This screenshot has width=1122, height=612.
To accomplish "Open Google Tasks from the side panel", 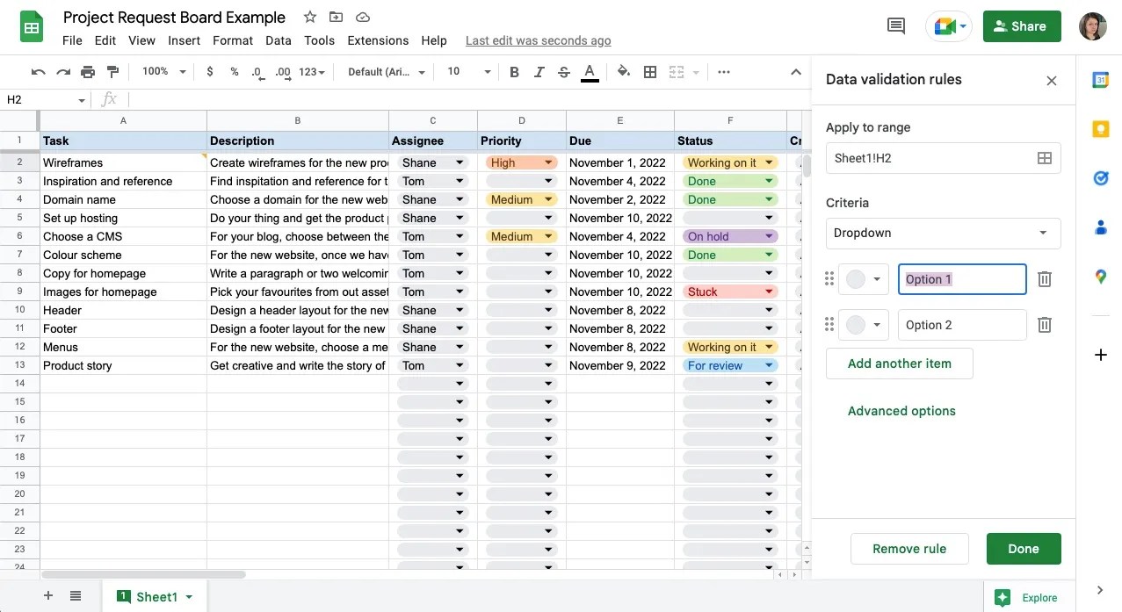I will click(1100, 177).
